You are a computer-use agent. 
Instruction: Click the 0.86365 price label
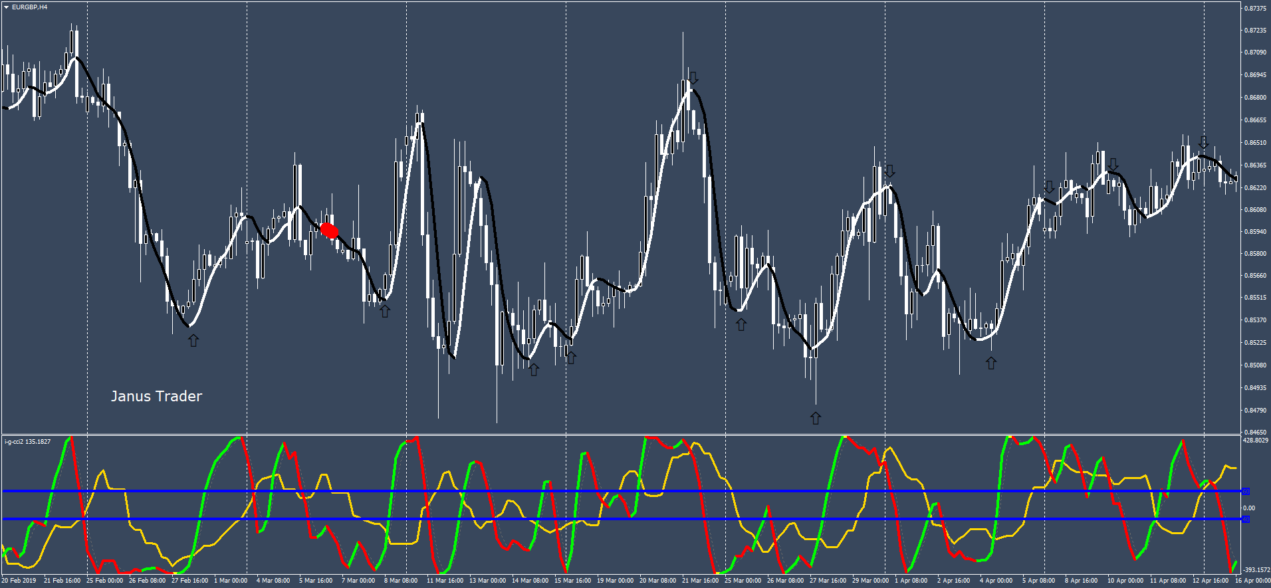1255,165
